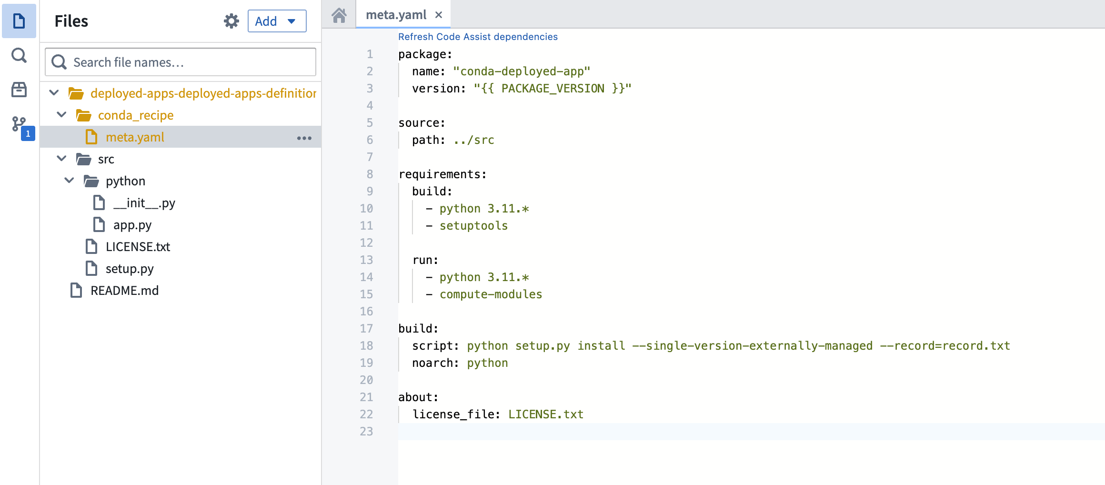Open the Files settings gear
The image size is (1105, 485).
point(231,21)
